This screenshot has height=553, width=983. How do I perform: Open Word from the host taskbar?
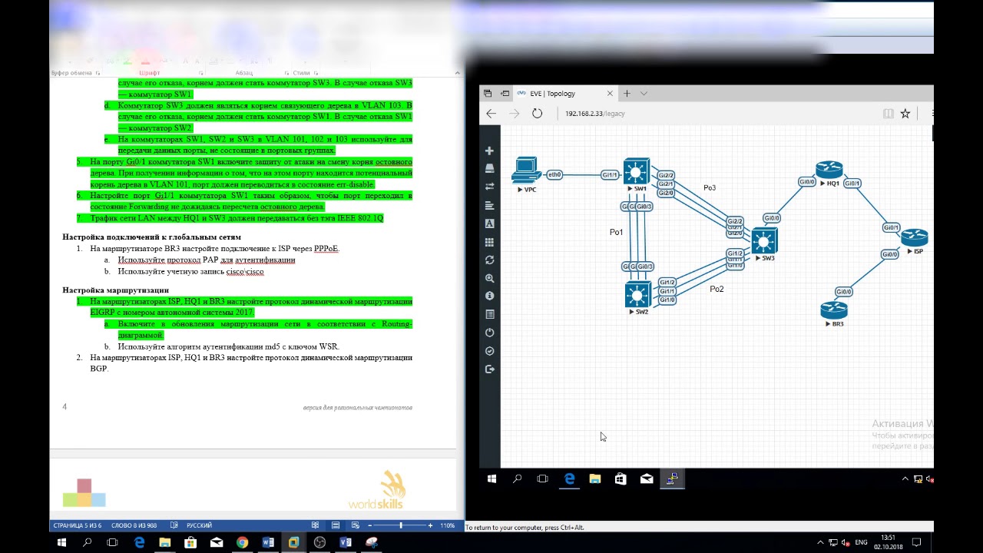pos(268,542)
